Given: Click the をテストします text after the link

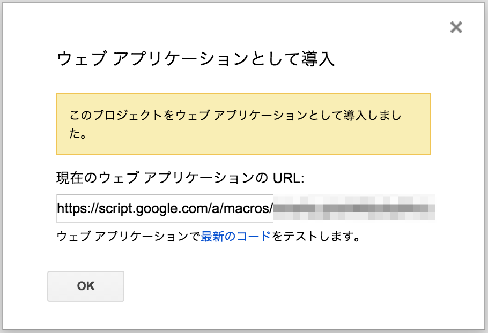Looking at the screenshot, I should [315, 237].
